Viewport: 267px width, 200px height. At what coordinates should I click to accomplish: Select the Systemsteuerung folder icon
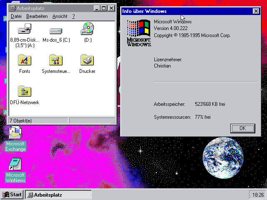pos(56,60)
